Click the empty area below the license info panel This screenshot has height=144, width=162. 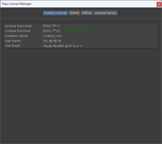tap(81, 96)
